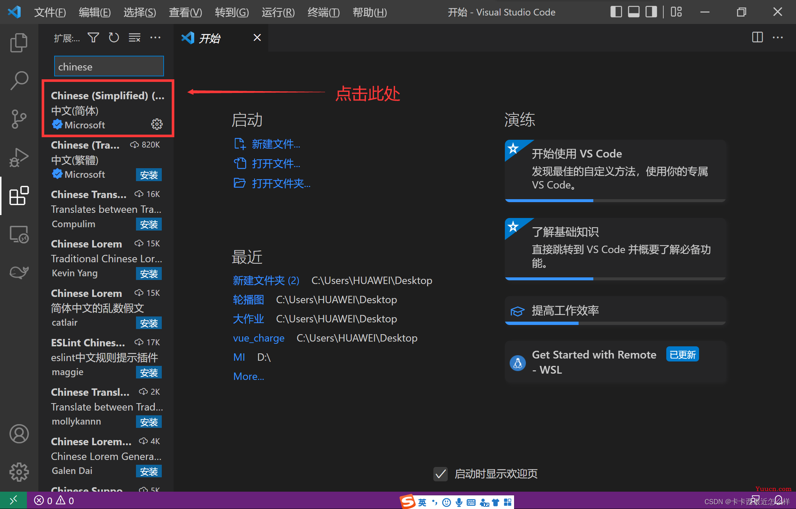Open the 编辑(E) menu
Viewport: 796px width, 509px height.
click(95, 12)
